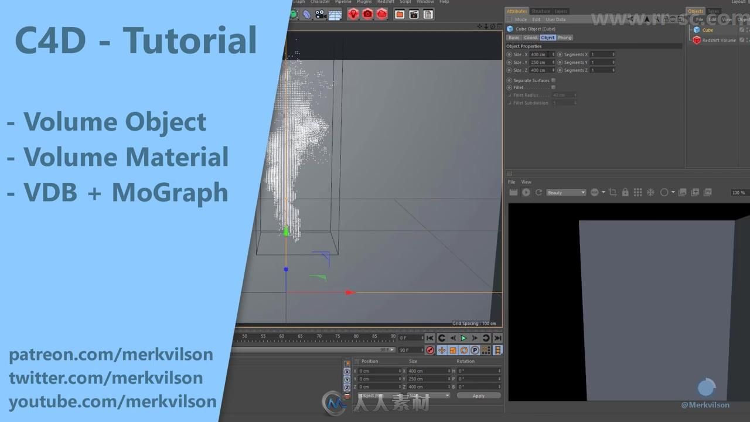Click the Apply button in coordinates
Screen dimensions: 750x422
[x=479, y=396]
